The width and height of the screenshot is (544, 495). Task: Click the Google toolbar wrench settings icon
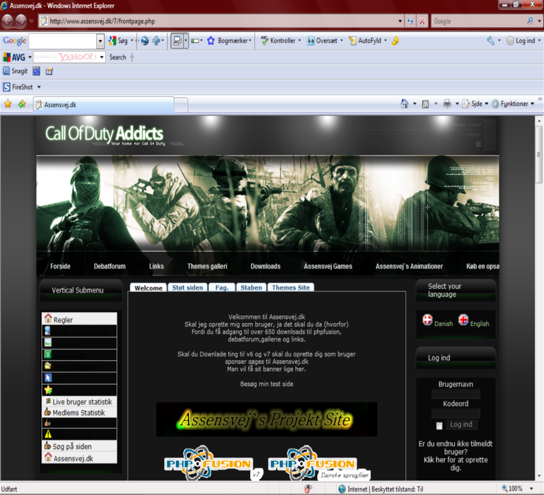click(x=491, y=41)
